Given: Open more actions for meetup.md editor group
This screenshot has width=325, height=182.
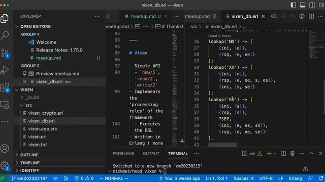Looking at the screenshot, I should (176, 16).
